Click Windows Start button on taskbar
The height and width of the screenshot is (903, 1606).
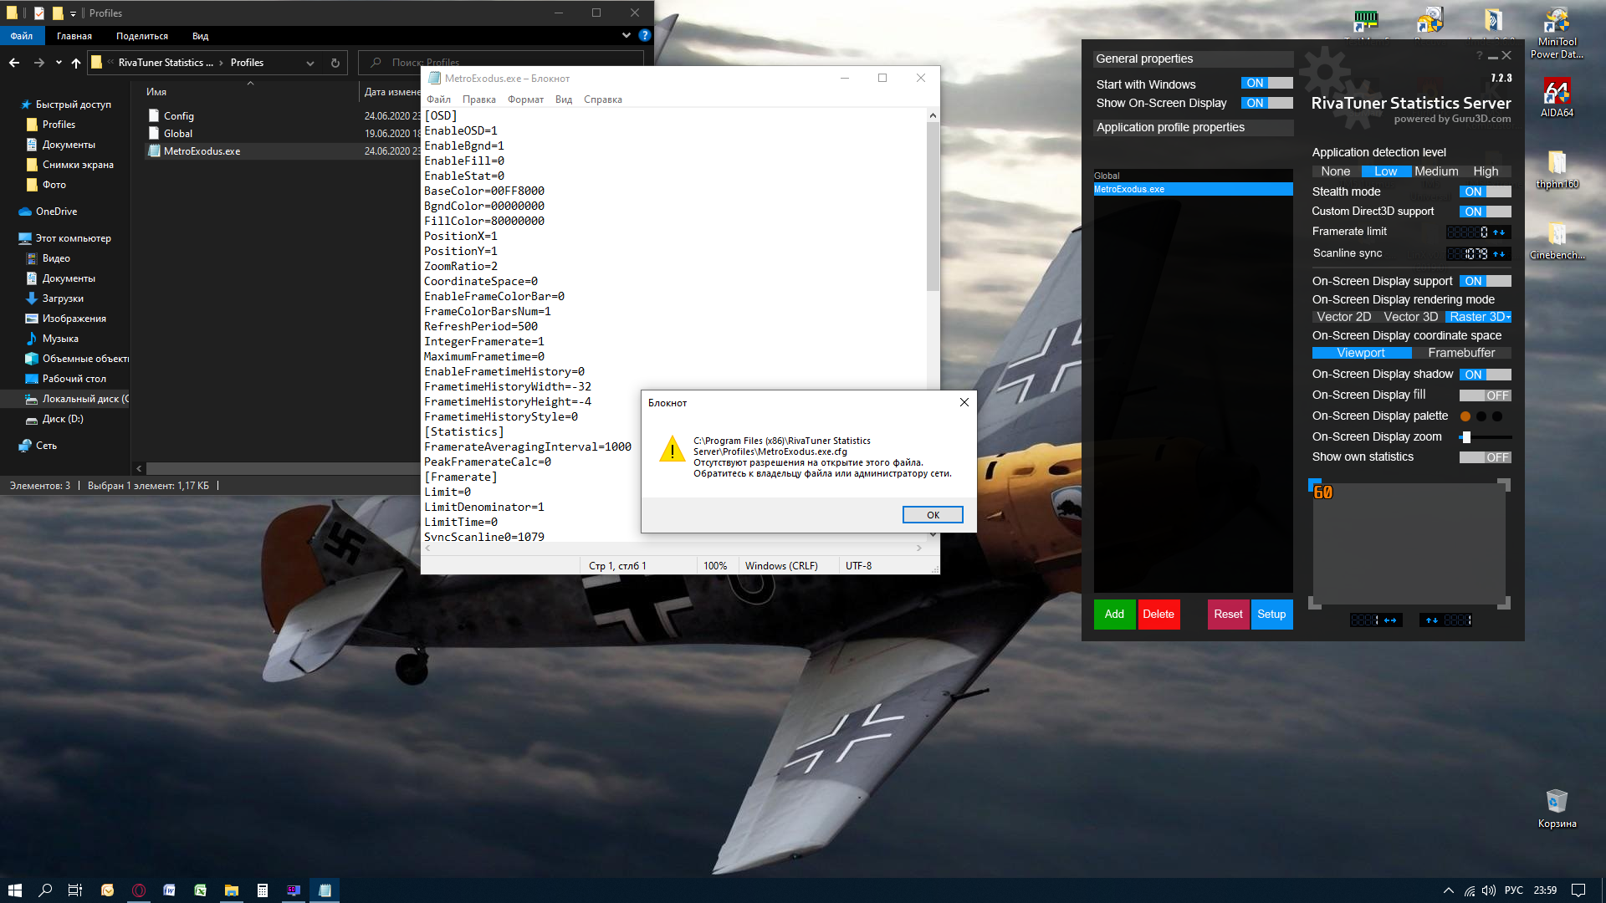click(x=14, y=890)
